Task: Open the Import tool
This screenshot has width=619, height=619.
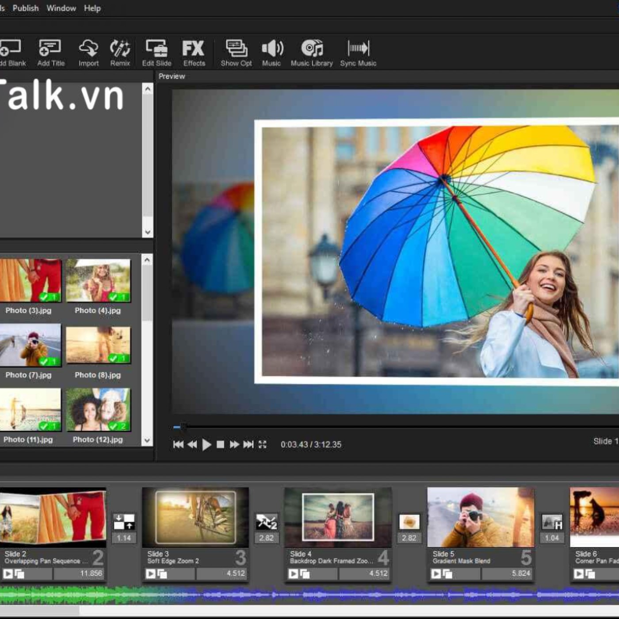Action: [x=88, y=53]
